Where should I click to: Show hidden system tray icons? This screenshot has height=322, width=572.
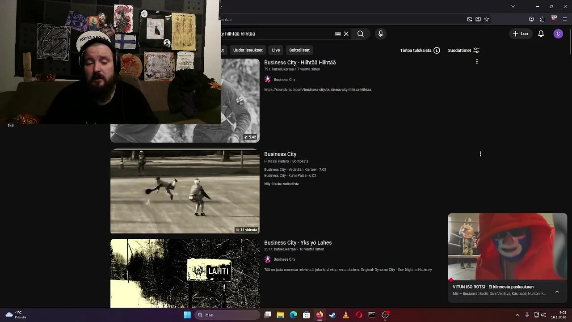point(517,315)
